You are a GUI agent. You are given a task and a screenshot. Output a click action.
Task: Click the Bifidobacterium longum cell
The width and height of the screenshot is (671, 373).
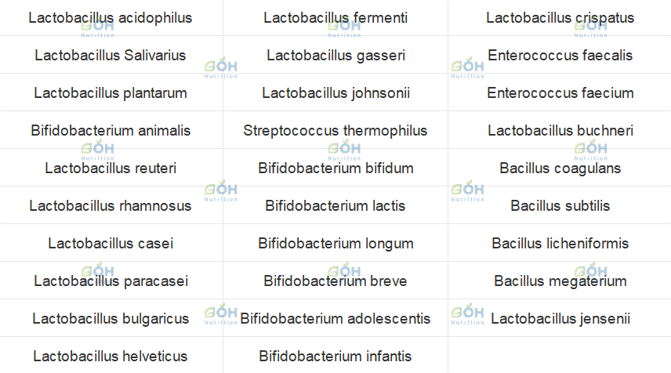[x=335, y=244]
